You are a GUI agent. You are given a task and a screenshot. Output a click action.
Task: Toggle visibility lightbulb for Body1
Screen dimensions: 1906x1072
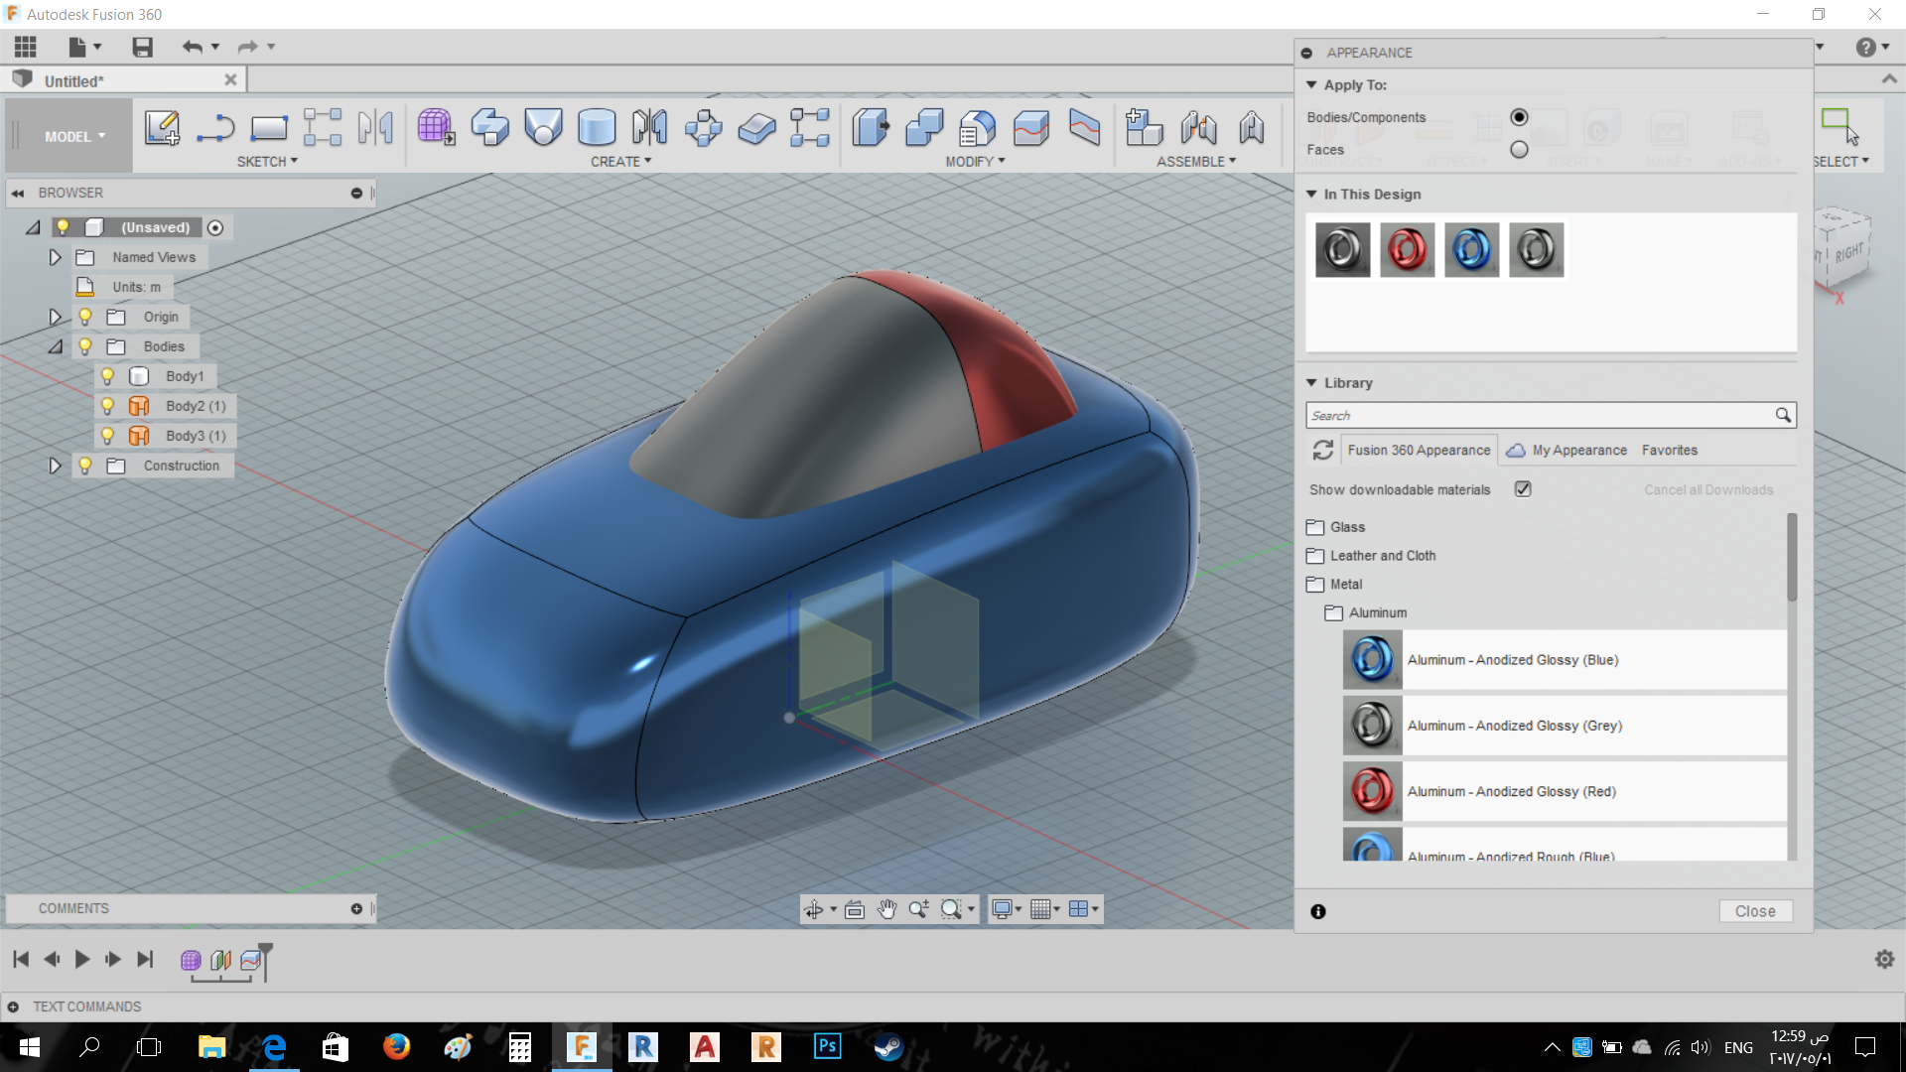(x=107, y=376)
